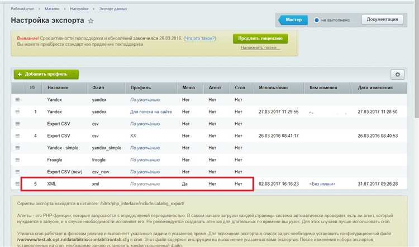Open row menu for Export CSV ID 4 row
Viewport: 419px width, 247px height.
coord(17,135)
